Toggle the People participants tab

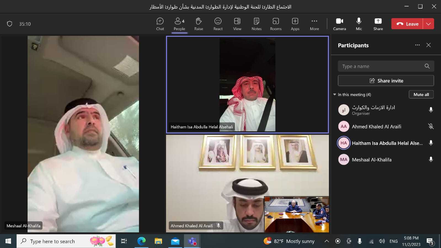[179, 24]
